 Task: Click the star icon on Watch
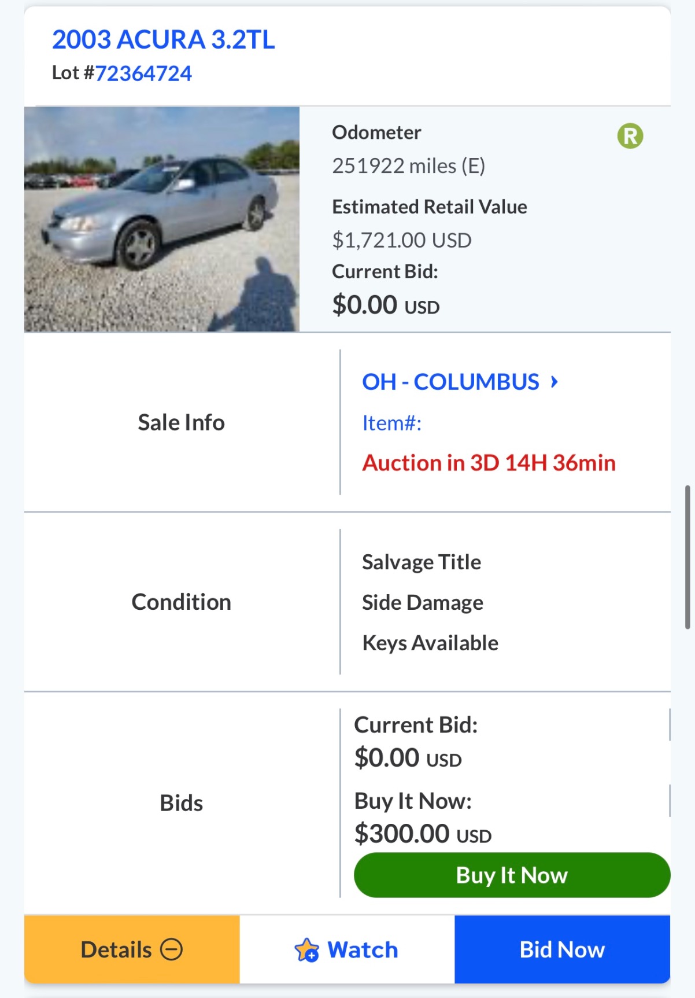[306, 950]
